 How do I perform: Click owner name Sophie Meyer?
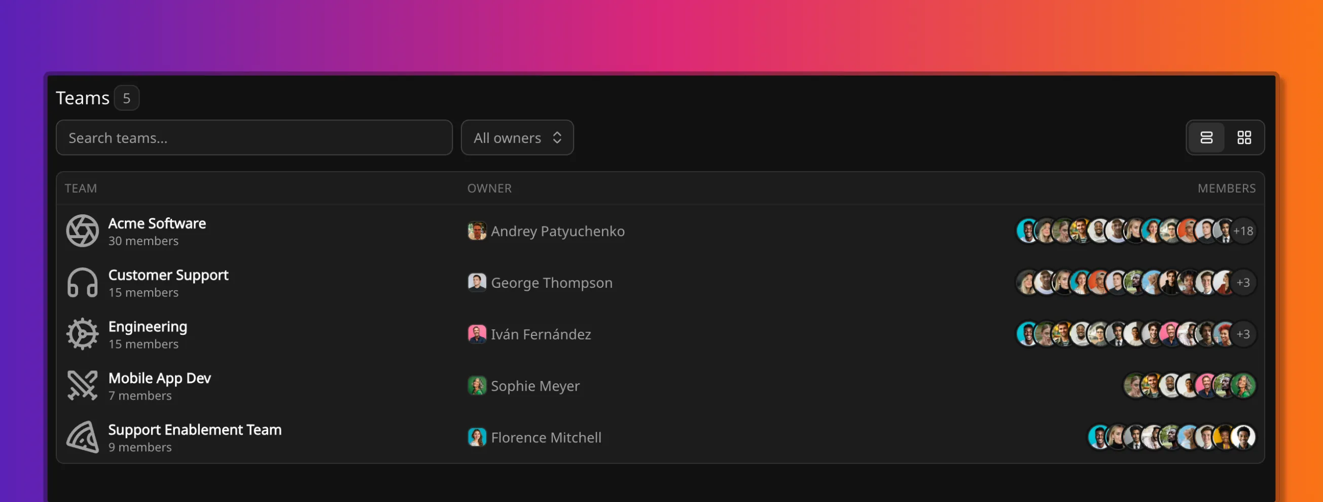535,386
